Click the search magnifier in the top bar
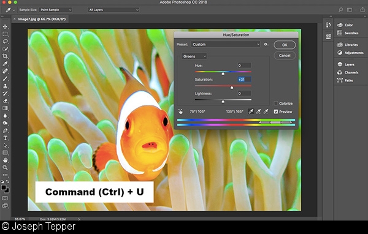368x234 pixels. (340, 10)
